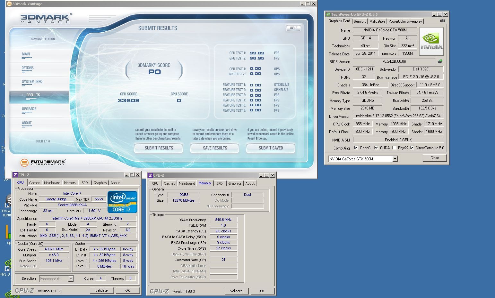Image resolution: width=495 pixels, height=298 pixels.
Task: Click the memory Size value 12270 MBytes
Action: (184, 200)
